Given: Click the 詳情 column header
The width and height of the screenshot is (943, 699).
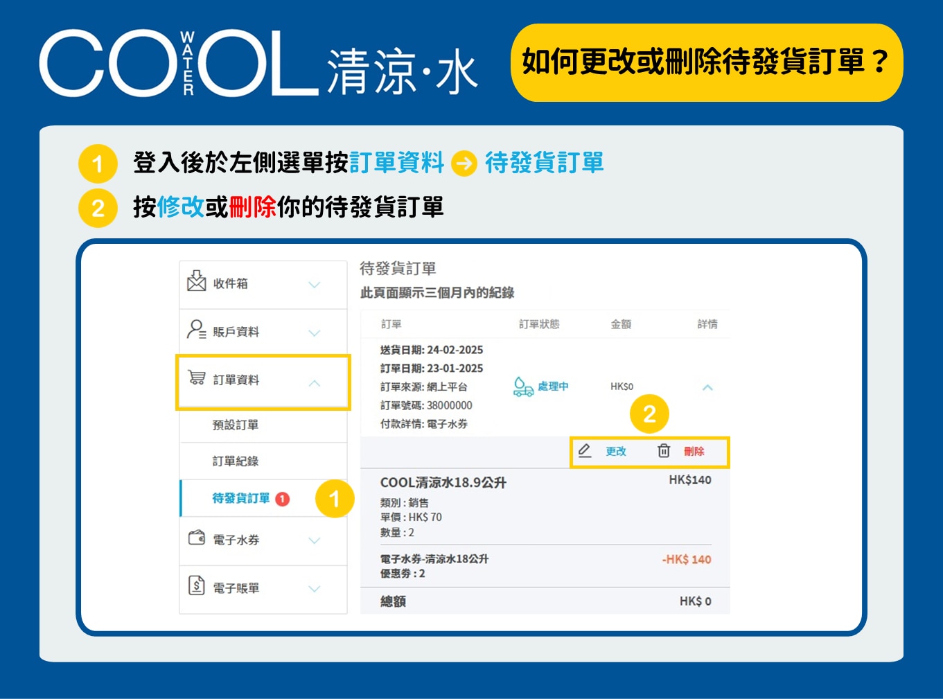Looking at the screenshot, I should [707, 324].
